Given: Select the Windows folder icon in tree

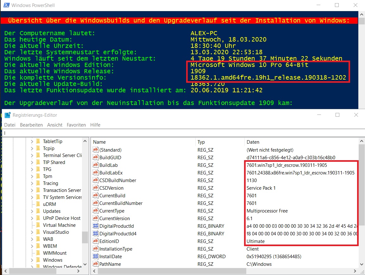Looking at the screenshot, I should click(38, 260).
